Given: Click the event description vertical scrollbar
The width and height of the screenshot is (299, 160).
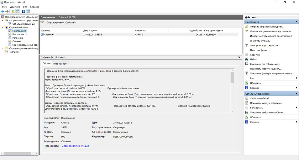Looking at the screenshot, I should click(x=232, y=91).
